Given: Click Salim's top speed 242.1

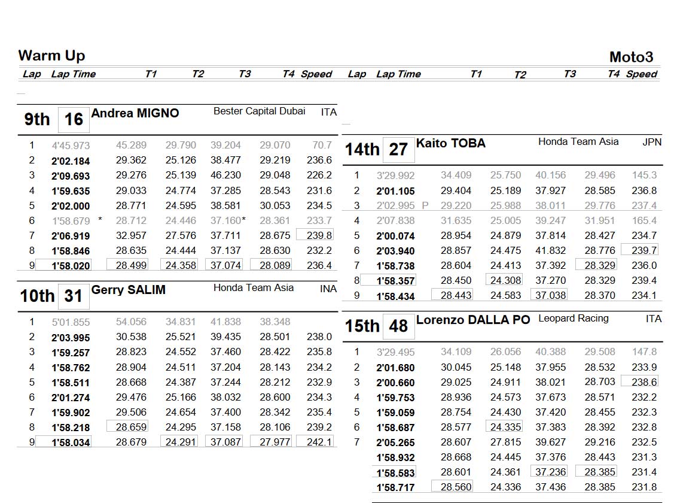Looking at the screenshot, I should click(319, 442).
